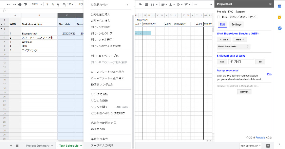Open the Google Keep side panel icon
Image resolution: width=285 pixels, height=149 pixels.
pyautogui.click(x=280, y=17)
